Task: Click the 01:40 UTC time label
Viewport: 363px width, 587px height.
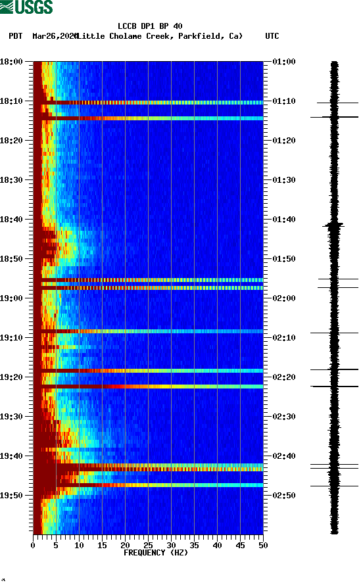Action: click(x=284, y=220)
